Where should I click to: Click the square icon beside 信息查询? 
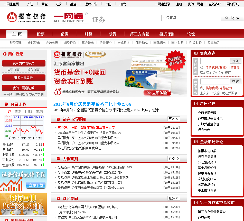(196, 53)
